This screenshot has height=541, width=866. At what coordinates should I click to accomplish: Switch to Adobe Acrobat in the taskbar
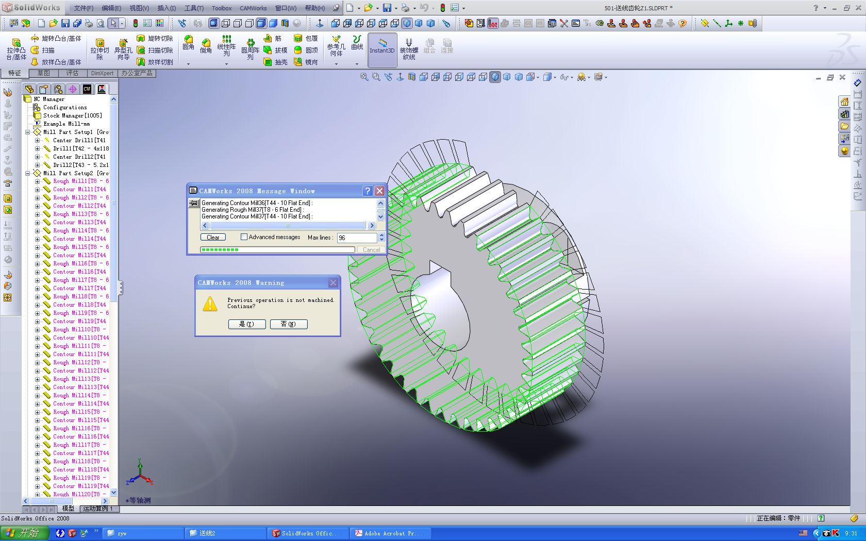pos(390,533)
